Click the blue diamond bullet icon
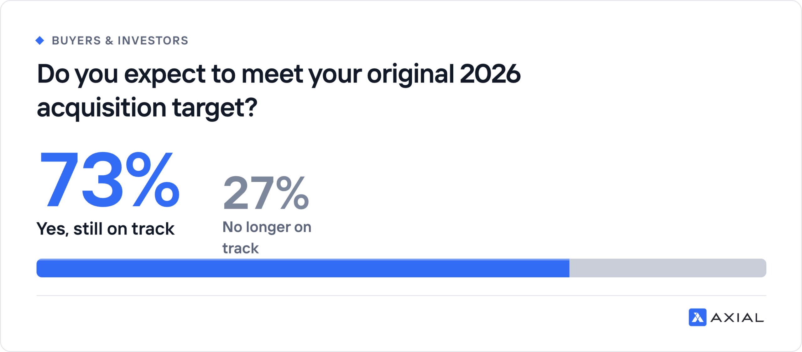 point(40,40)
